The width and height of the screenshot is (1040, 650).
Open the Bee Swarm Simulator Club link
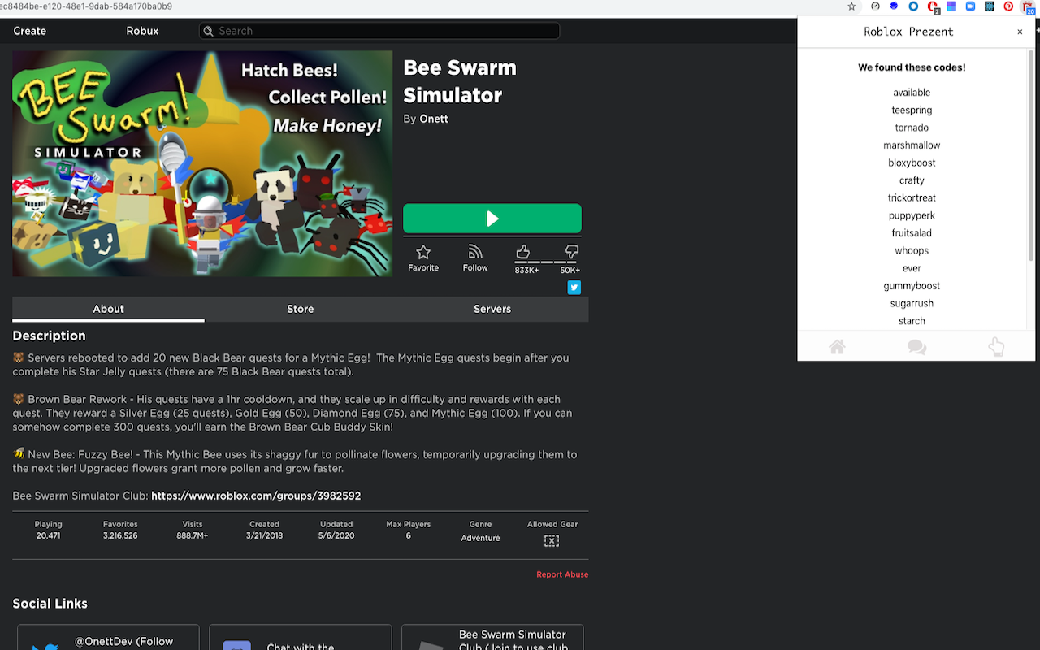tap(256, 496)
